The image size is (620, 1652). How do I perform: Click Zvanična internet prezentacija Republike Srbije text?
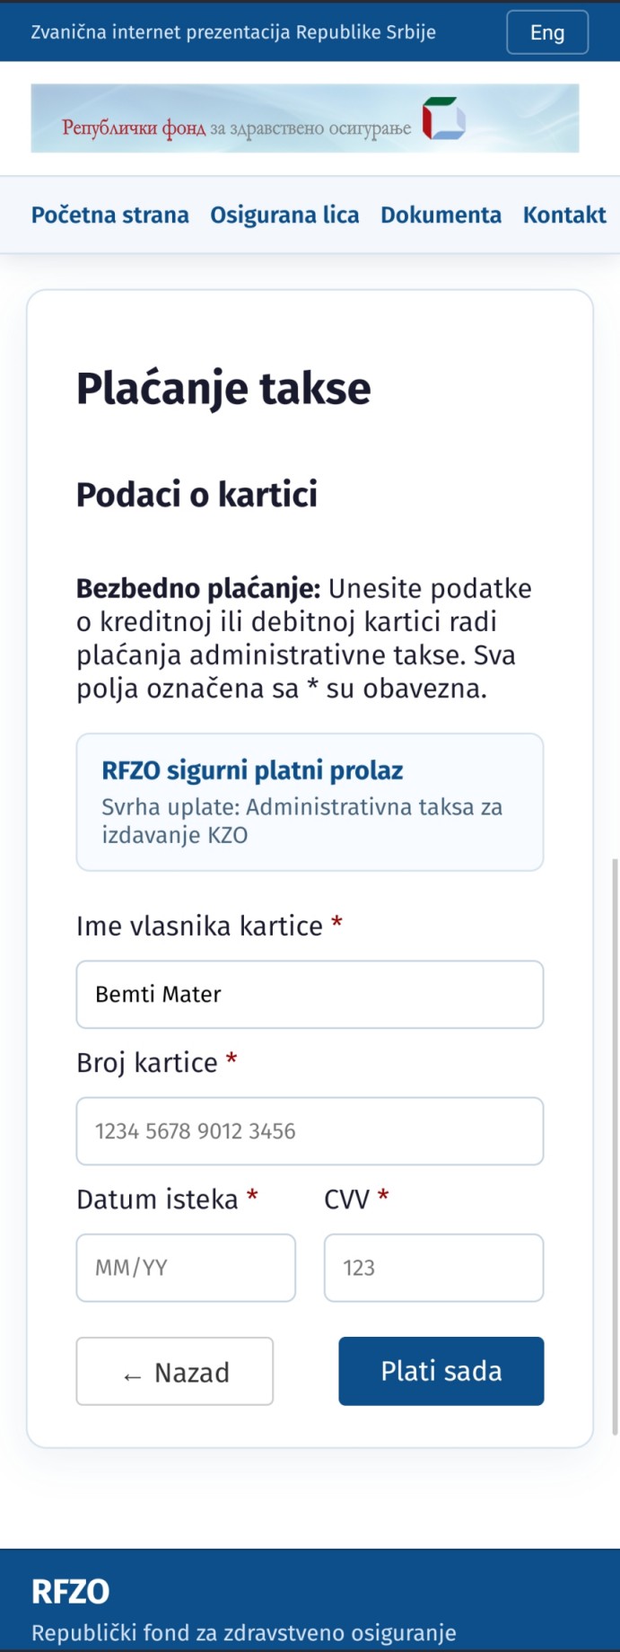point(233,32)
